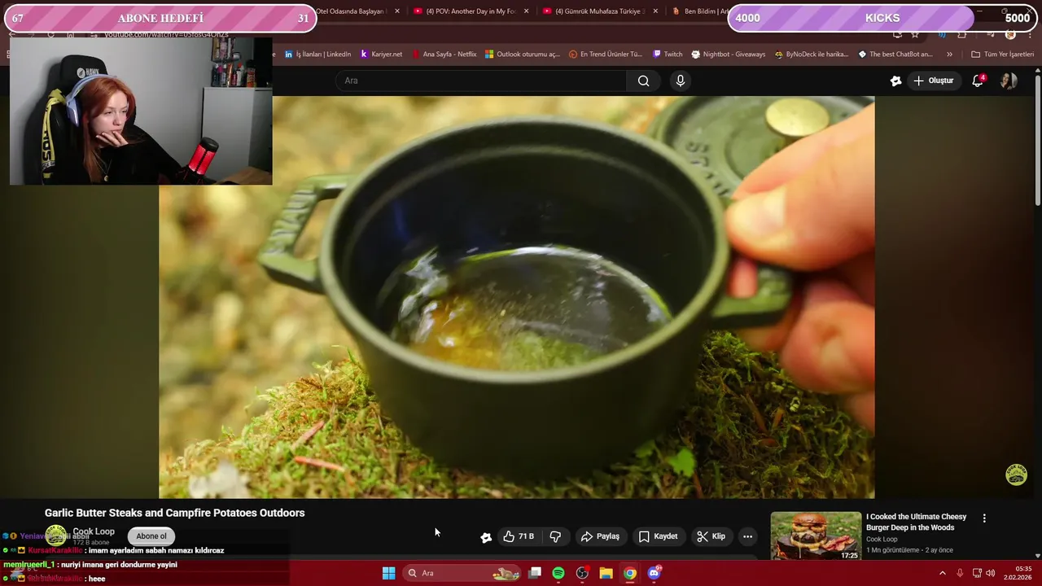Viewport: 1042px width, 586px height.
Task: Open the volume speaker icon in the tray
Action: [x=990, y=573]
